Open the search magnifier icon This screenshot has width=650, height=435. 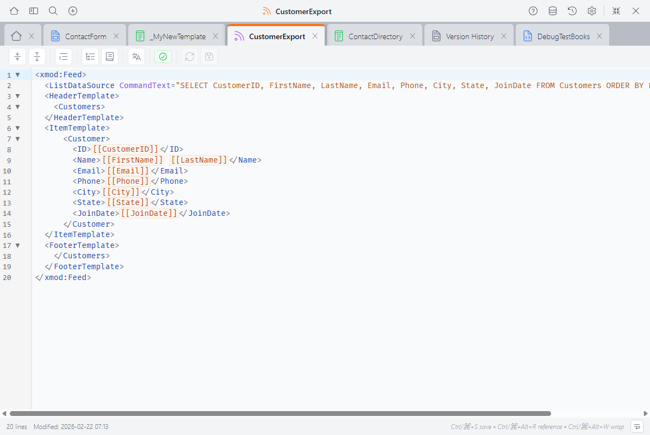click(x=53, y=11)
